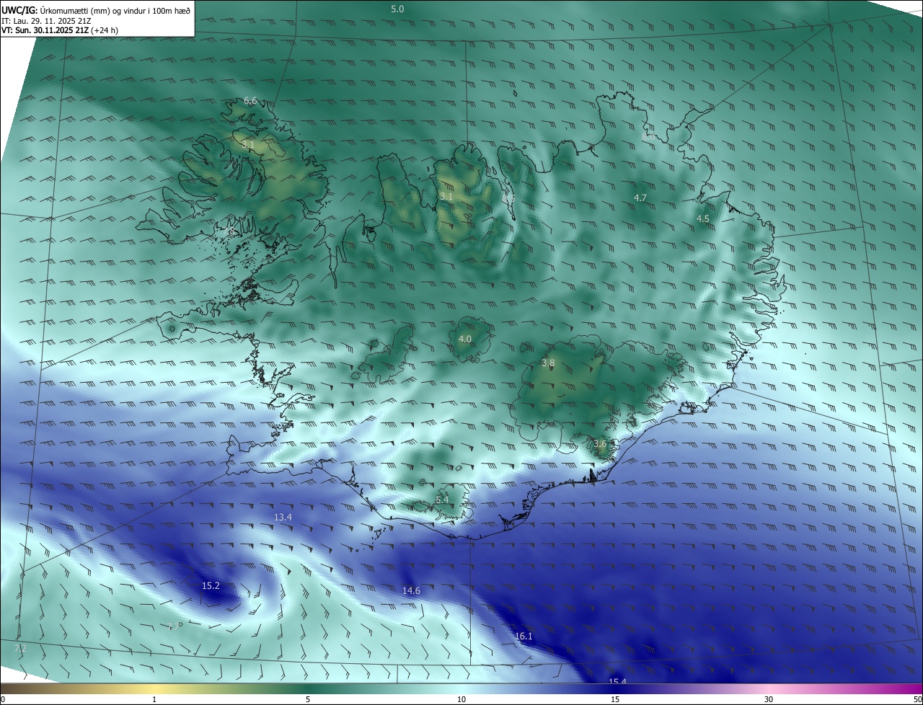923x705 pixels.
Task: Click the 0 tick on the color scale
Action: pyautogui.click(x=3, y=699)
